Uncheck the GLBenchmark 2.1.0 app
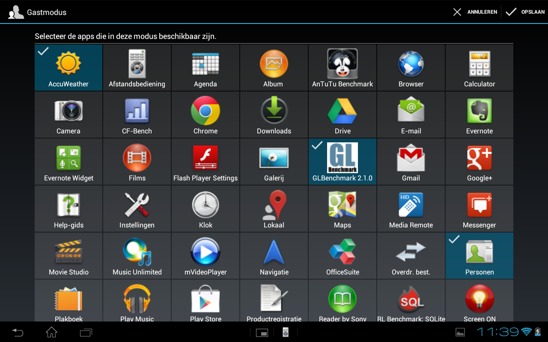 (342, 162)
